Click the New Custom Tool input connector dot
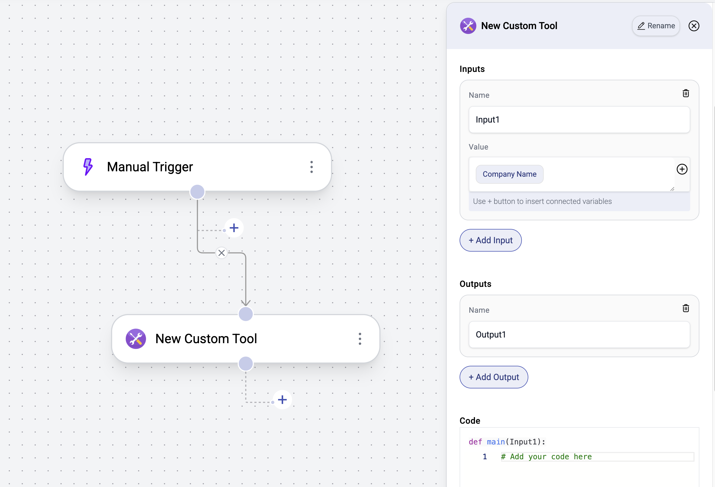Image resolution: width=715 pixels, height=487 pixels. [245, 314]
